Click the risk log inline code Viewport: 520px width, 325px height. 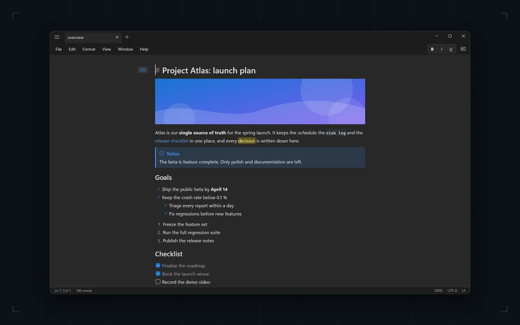coord(336,133)
